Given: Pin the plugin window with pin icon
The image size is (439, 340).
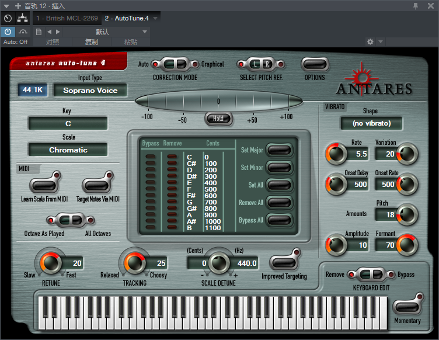Looking at the screenshot, I should point(416,6).
